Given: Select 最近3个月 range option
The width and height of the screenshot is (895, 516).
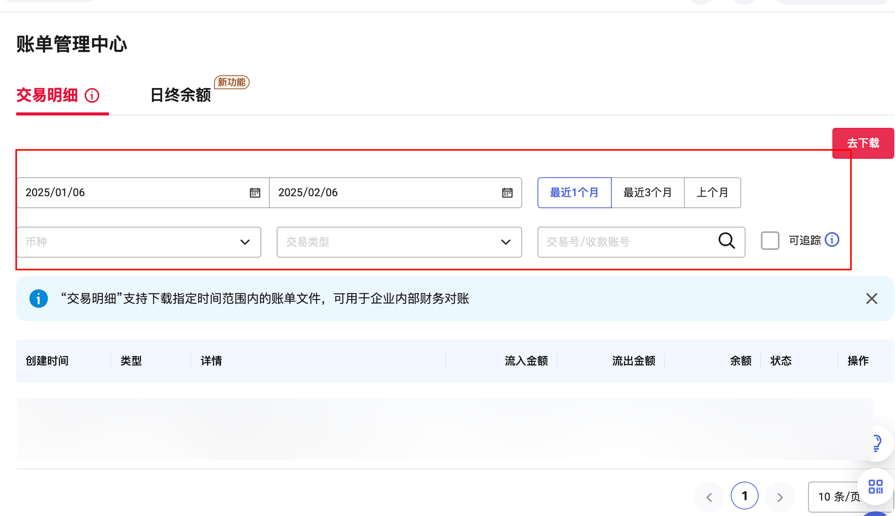Looking at the screenshot, I should click(648, 193).
